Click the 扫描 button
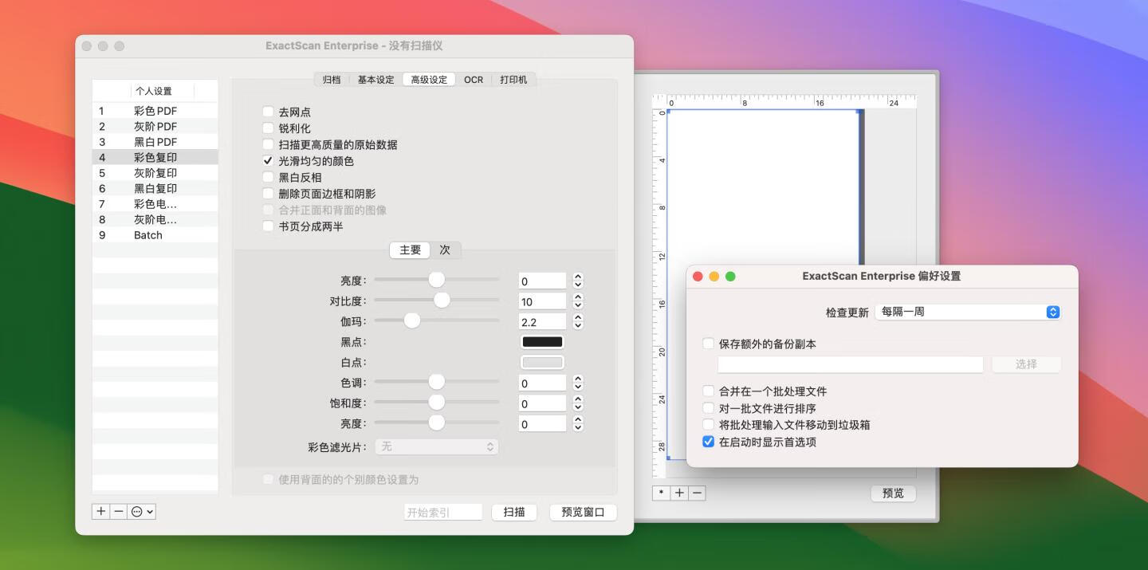1148x570 pixels. pos(514,512)
